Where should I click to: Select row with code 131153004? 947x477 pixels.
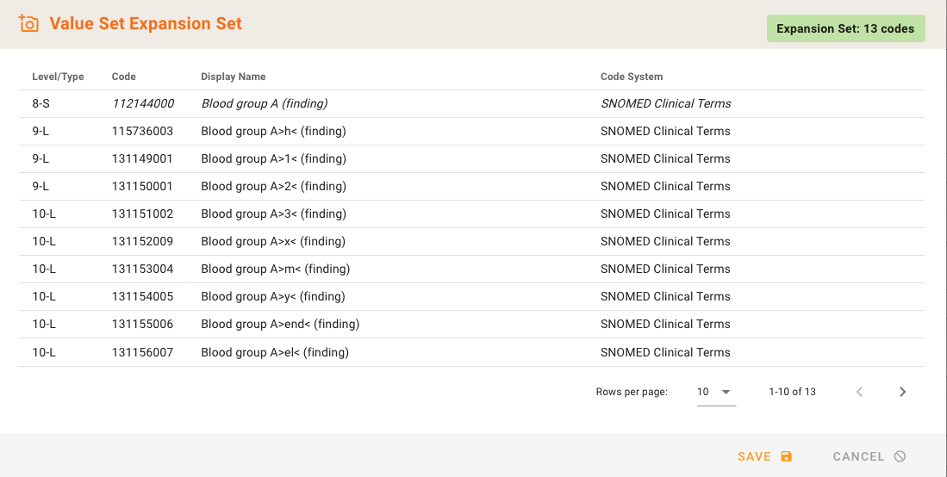[x=142, y=269]
